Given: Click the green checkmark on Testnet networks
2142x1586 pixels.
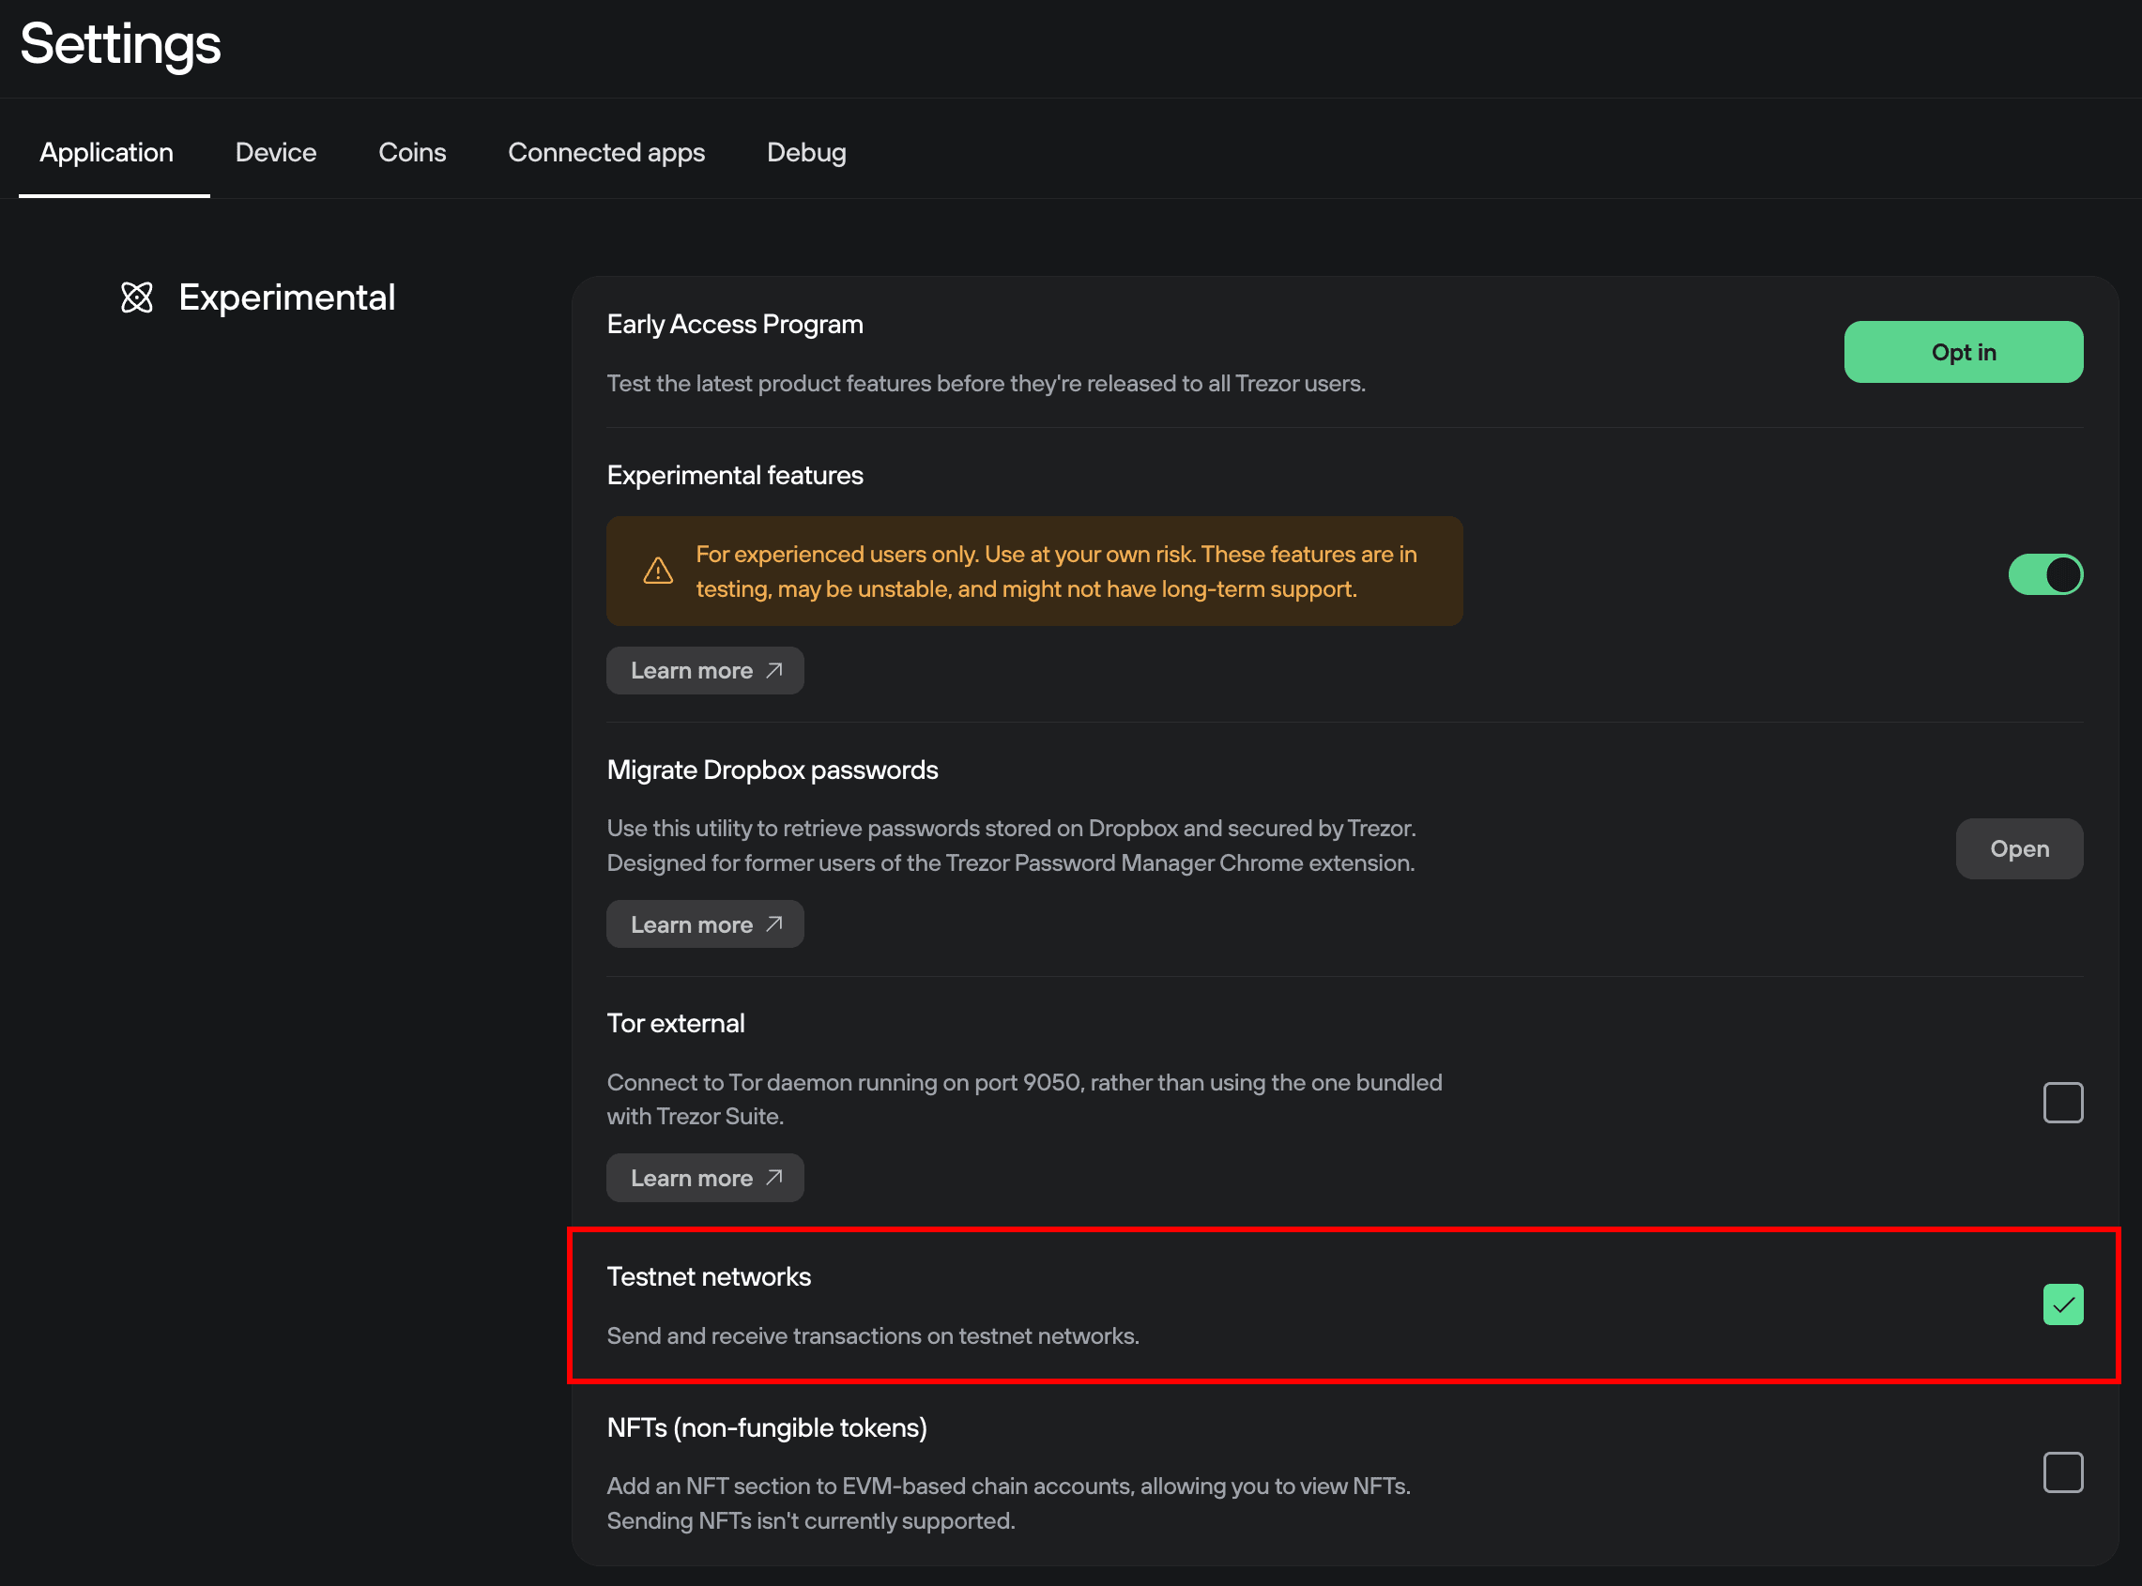Looking at the screenshot, I should click(2062, 1304).
